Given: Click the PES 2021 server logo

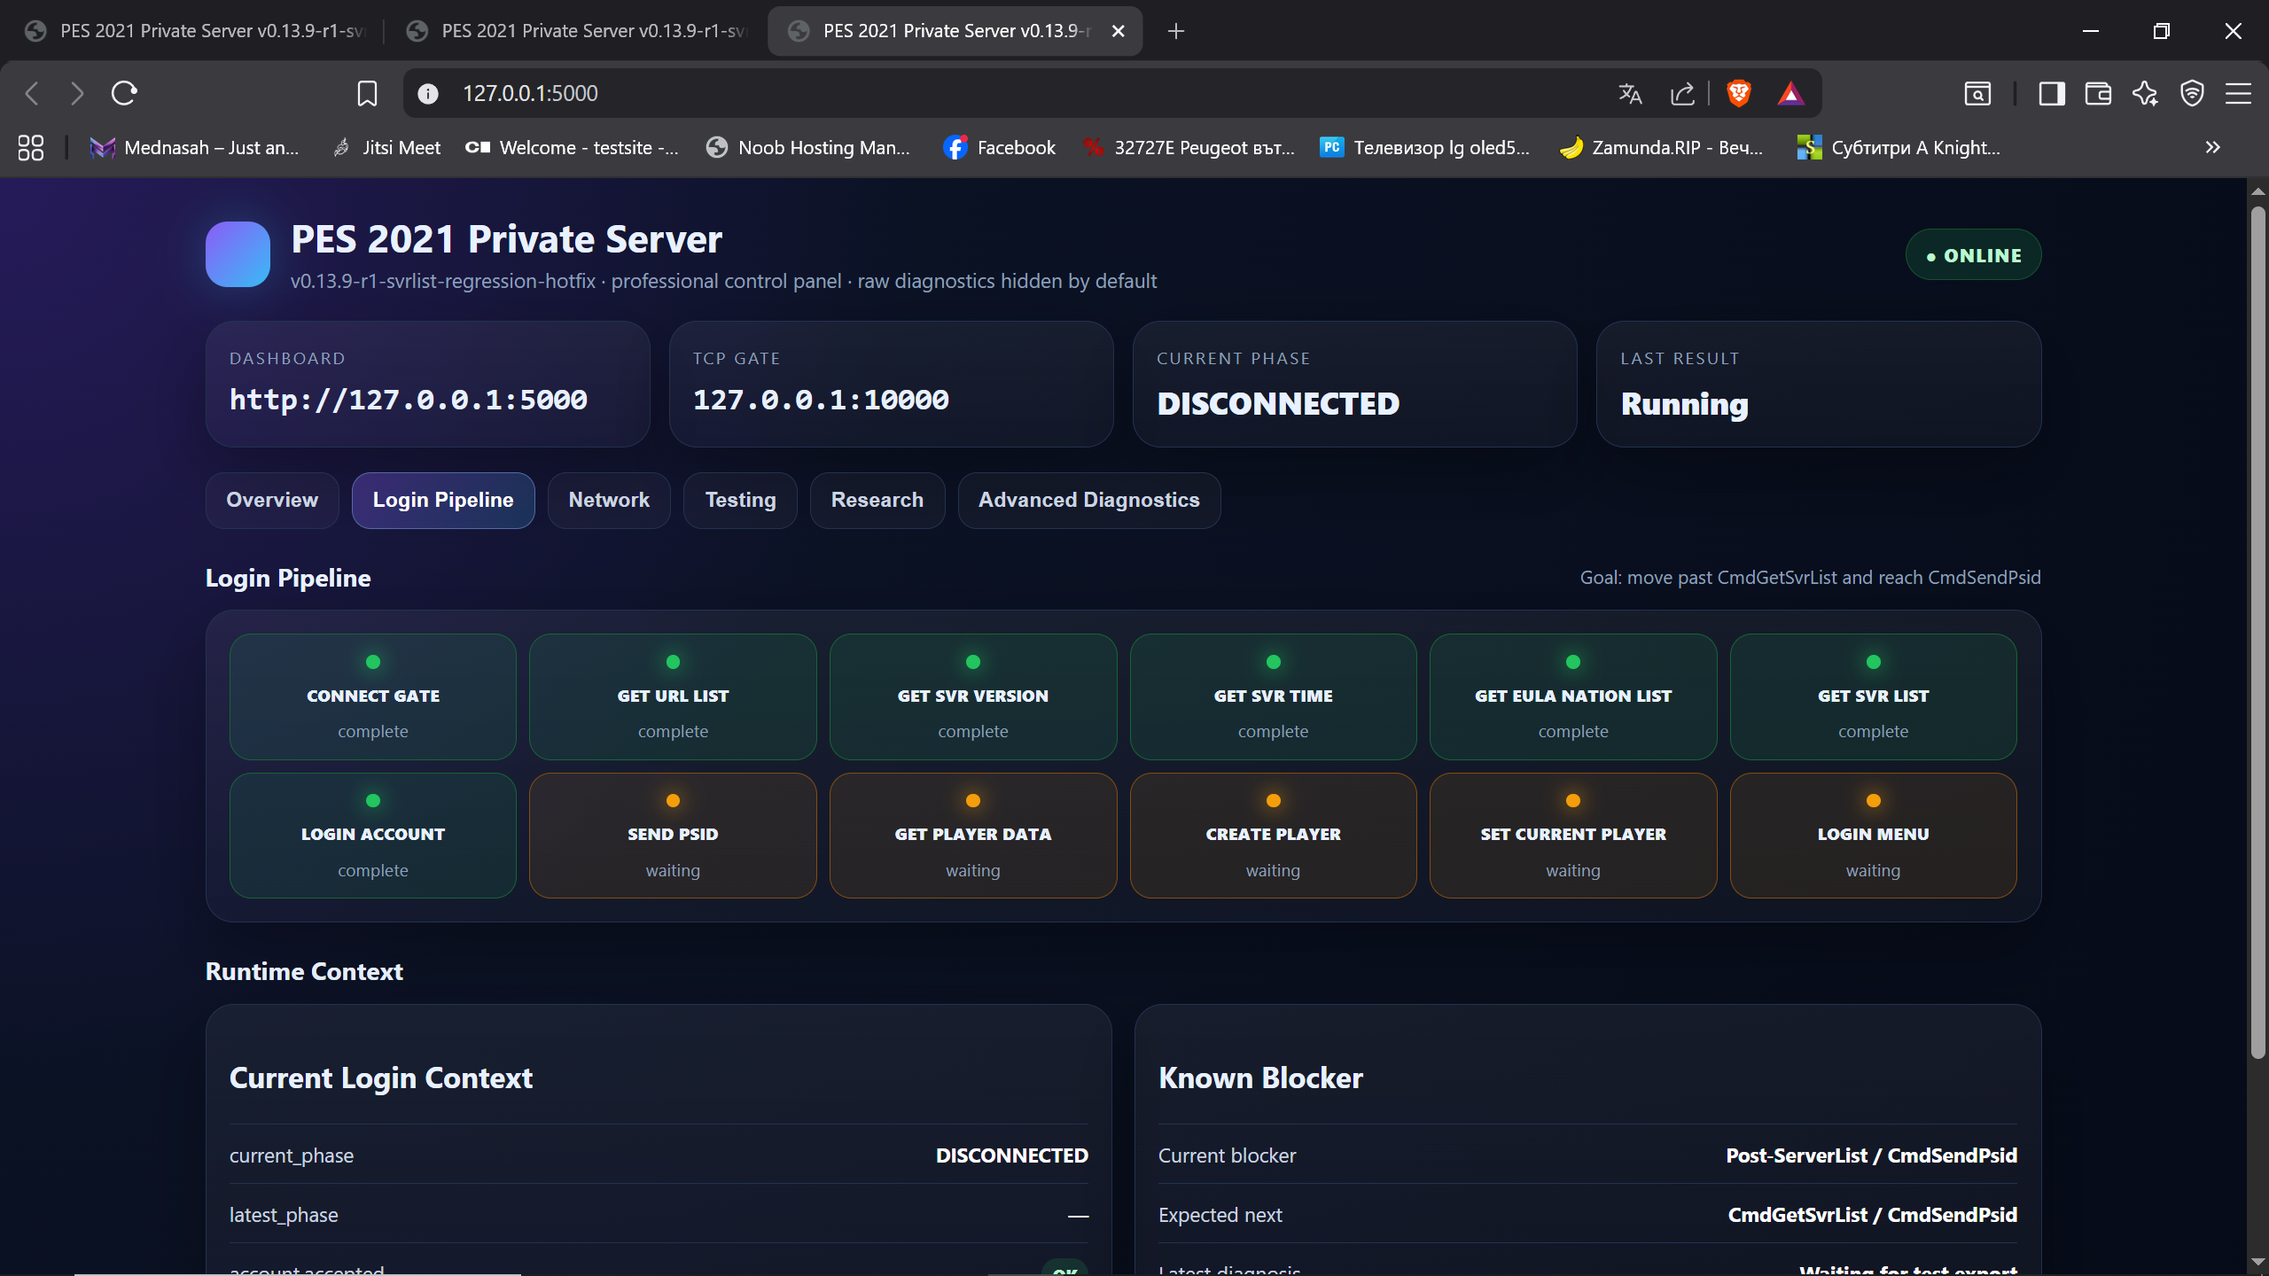Looking at the screenshot, I should tap(238, 254).
